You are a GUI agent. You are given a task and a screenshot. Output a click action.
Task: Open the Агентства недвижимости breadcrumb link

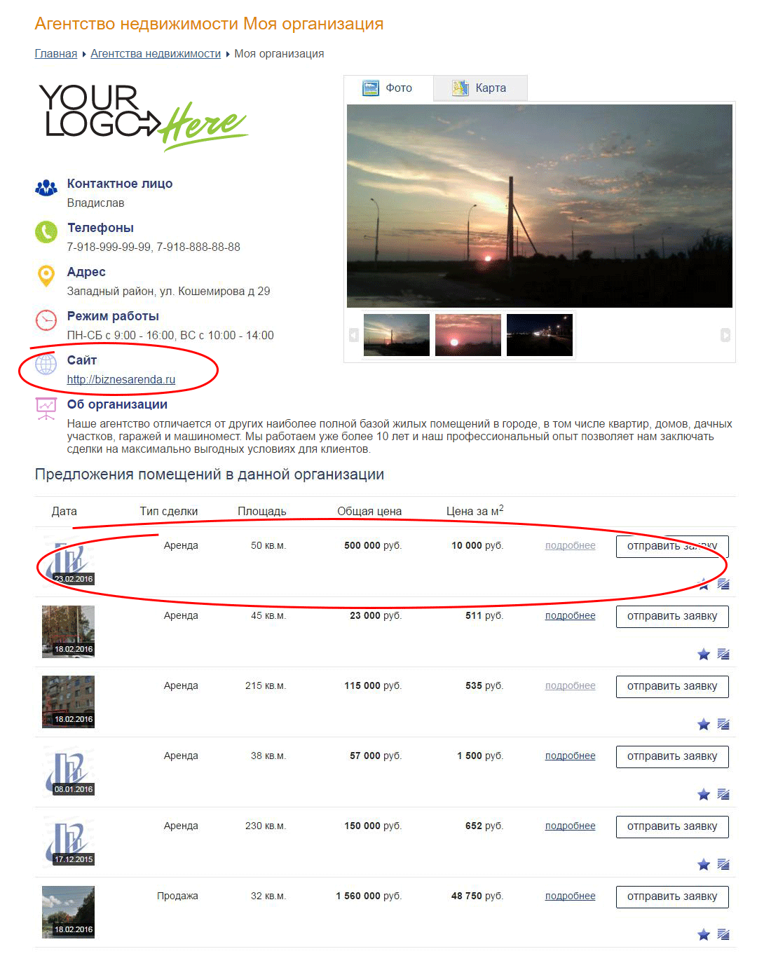click(156, 54)
